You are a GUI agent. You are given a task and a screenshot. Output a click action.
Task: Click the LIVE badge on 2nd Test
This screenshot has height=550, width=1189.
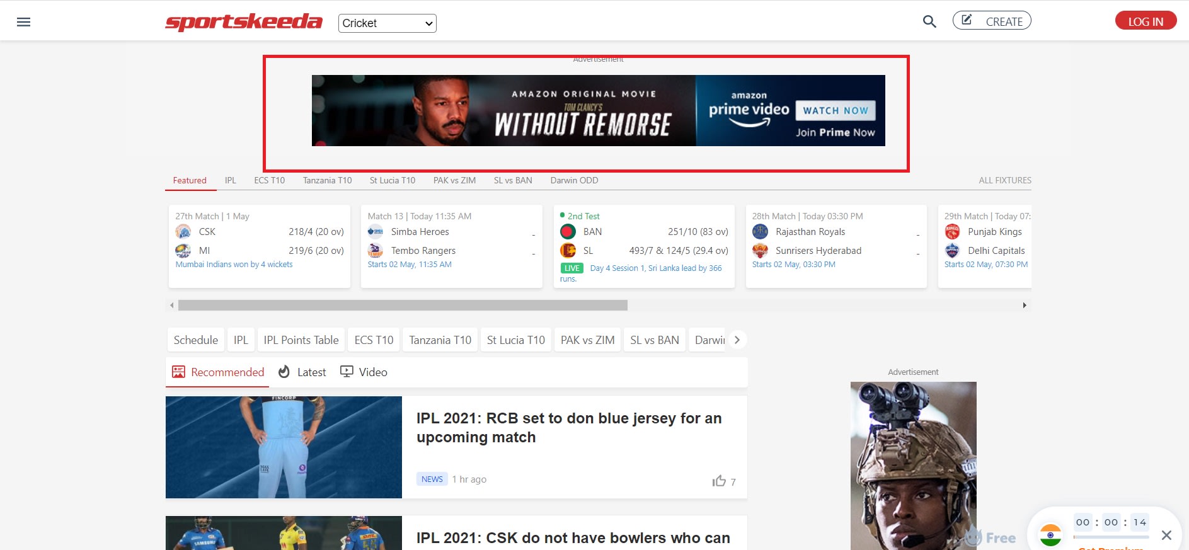(572, 268)
